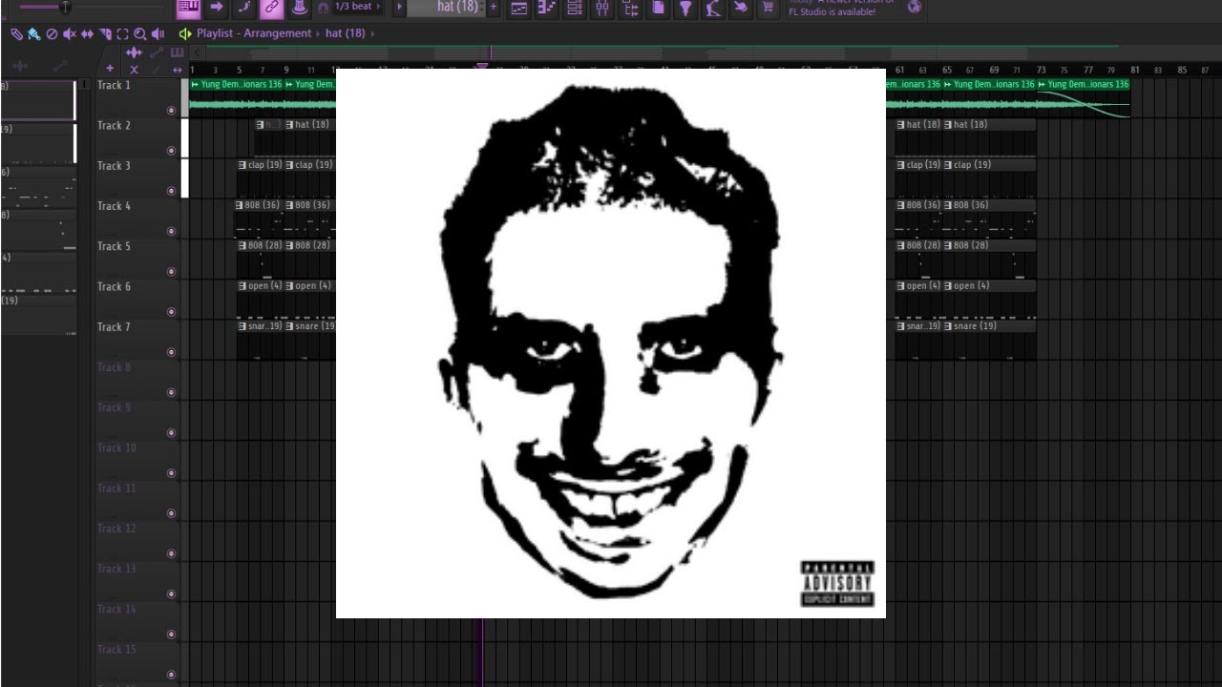Click the purple playhead marker on timeline
The image size is (1222, 687).
click(x=482, y=67)
